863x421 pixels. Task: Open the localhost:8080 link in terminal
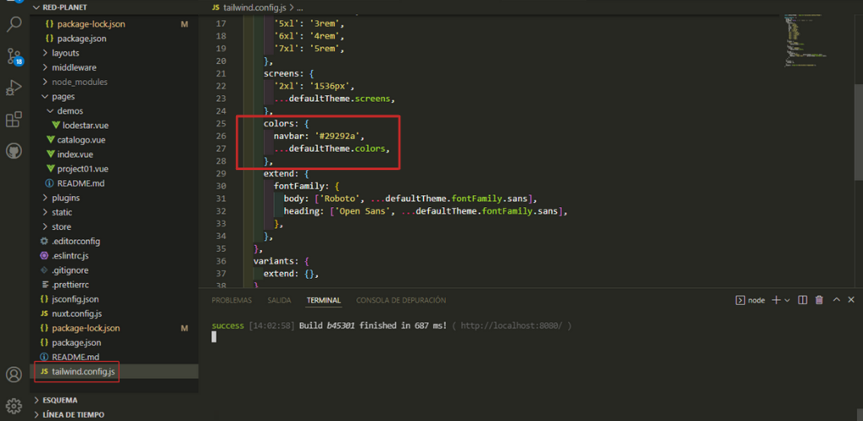point(512,326)
